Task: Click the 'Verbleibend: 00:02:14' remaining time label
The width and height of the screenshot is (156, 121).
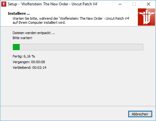Action: point(29,68)
